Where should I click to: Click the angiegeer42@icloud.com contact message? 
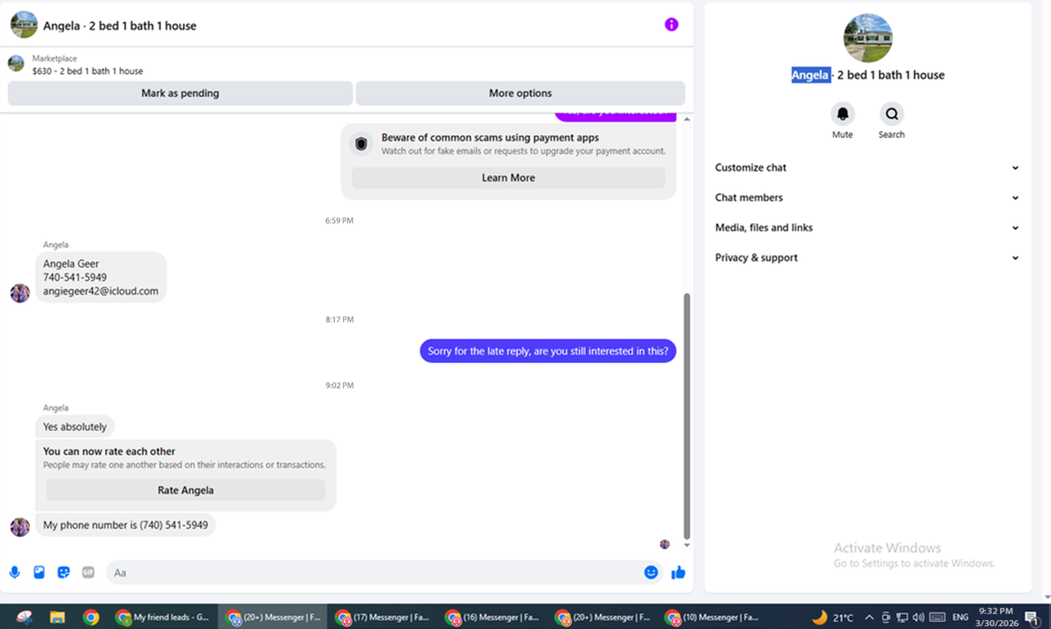101,278
